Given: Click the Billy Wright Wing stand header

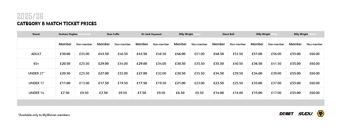Looking at the screenshot, I should pyautogui.click(x=267, y=34).
